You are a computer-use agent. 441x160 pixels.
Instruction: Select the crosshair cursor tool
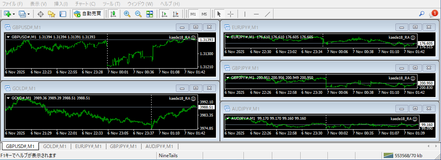[x=231, y=14]
